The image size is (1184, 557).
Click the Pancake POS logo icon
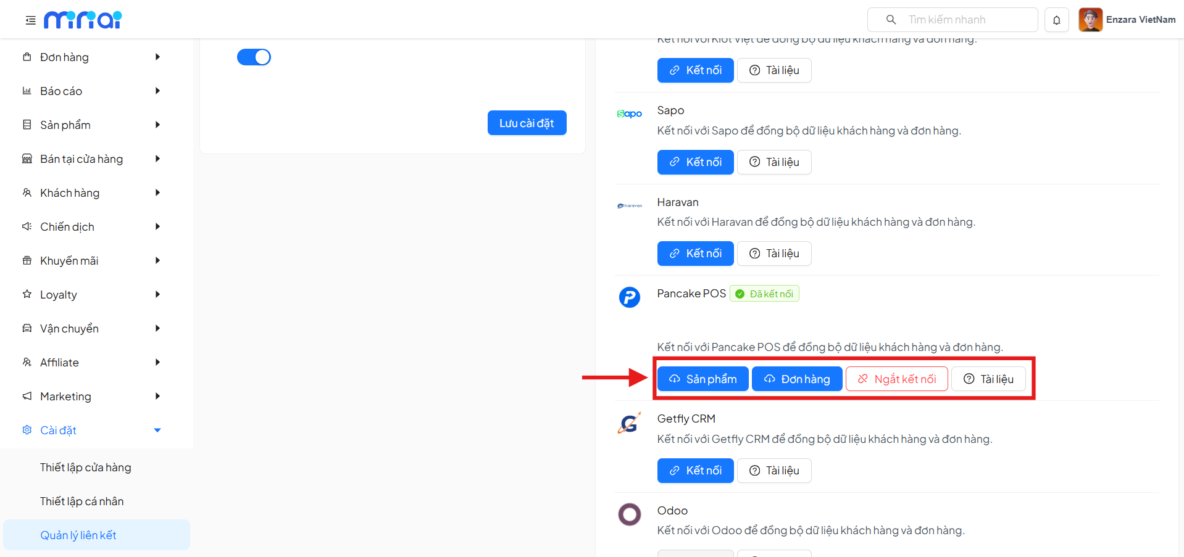click(x=629, y=297)
